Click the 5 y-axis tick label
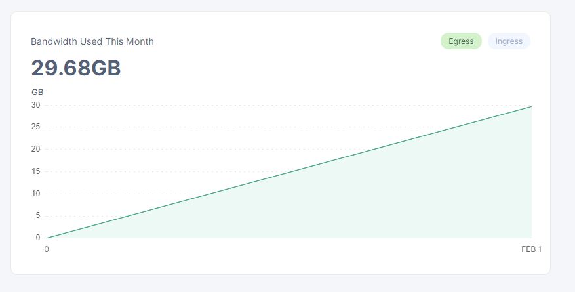 tap(38, 215)
